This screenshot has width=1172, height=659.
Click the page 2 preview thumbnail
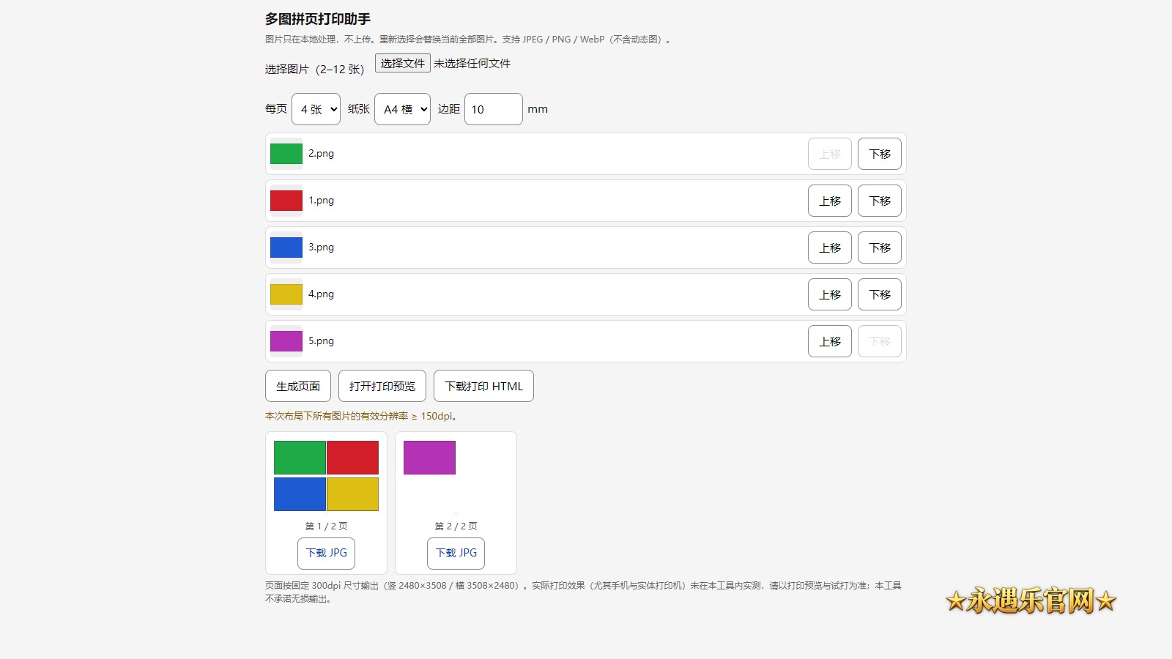456,476
